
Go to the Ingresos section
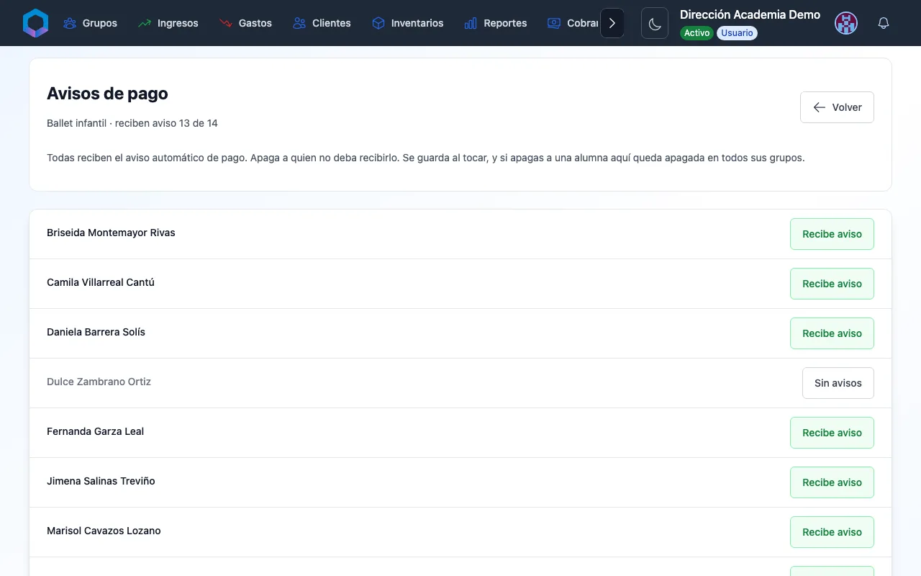point(168,23)
